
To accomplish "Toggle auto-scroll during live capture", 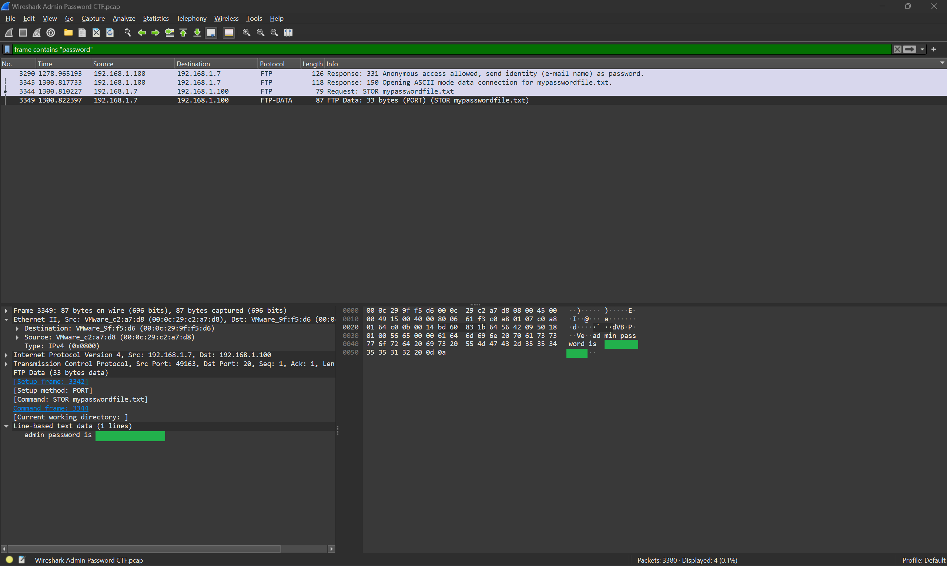I will pyautogui.click(x=211, y=33).
